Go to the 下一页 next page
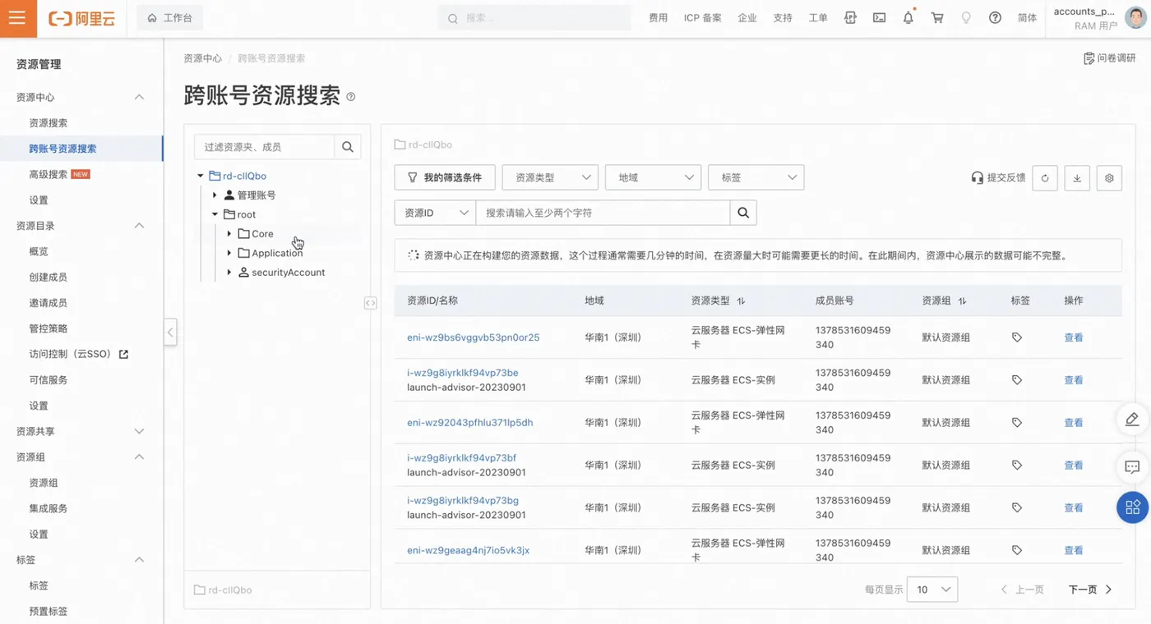 pos(1090,590)
